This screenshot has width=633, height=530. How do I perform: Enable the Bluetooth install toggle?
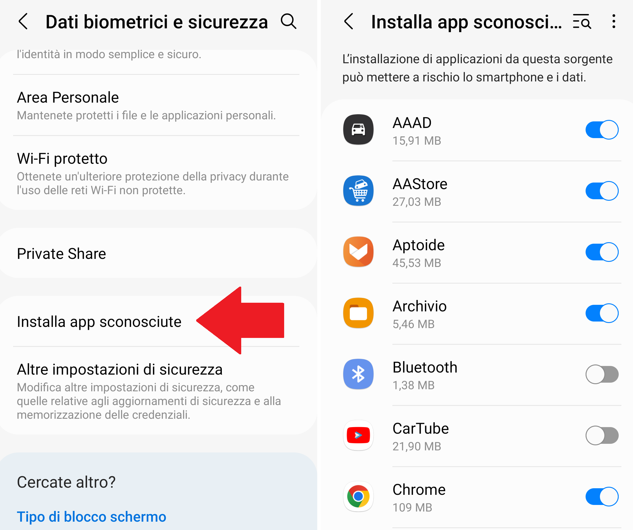(x=602, y=374)
